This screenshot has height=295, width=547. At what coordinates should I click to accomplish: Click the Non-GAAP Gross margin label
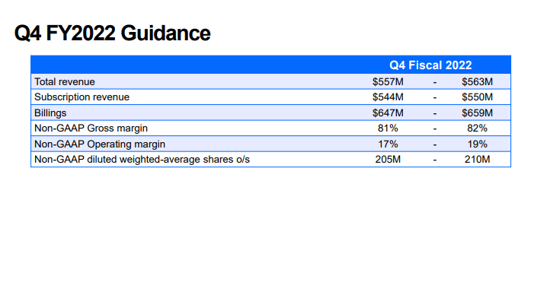pyautogui.click(x=91, y=128)
